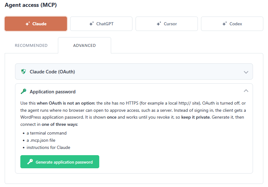This screenshot has width=268, height=187.
Task: Click the bold 'keep it private' text
Action: pyautogui.click(x=196, y=117)
